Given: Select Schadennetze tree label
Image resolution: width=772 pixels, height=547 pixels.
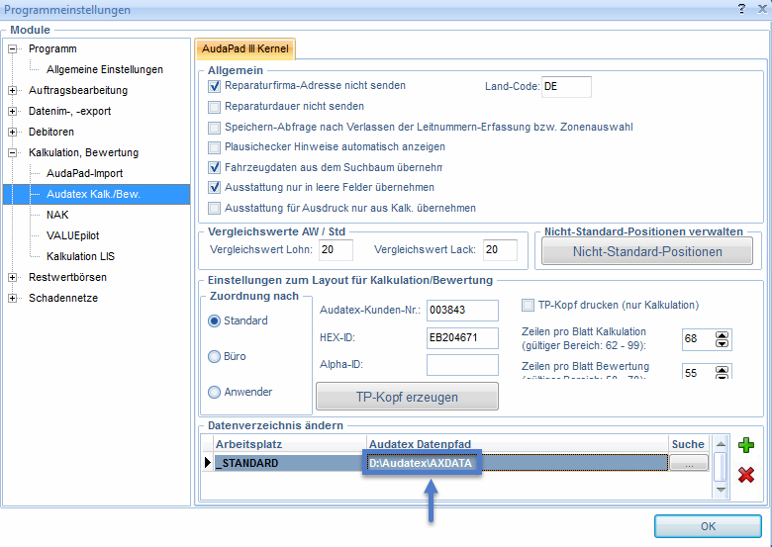Looking at the screenshot, I should 63,298.
